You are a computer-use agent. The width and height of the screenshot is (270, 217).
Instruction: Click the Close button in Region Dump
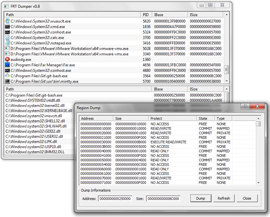[247, 198]
